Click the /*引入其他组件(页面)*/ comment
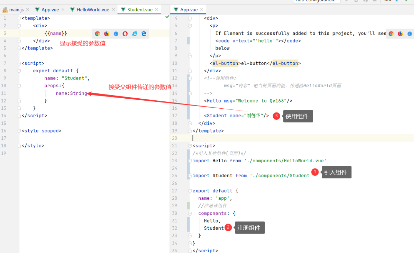 point(219,153)
